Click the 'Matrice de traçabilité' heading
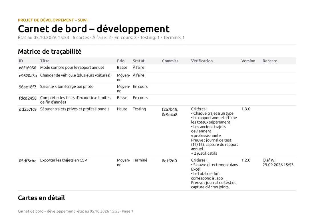314x222 pixels. pyautogui.click(x=50, y=51)
